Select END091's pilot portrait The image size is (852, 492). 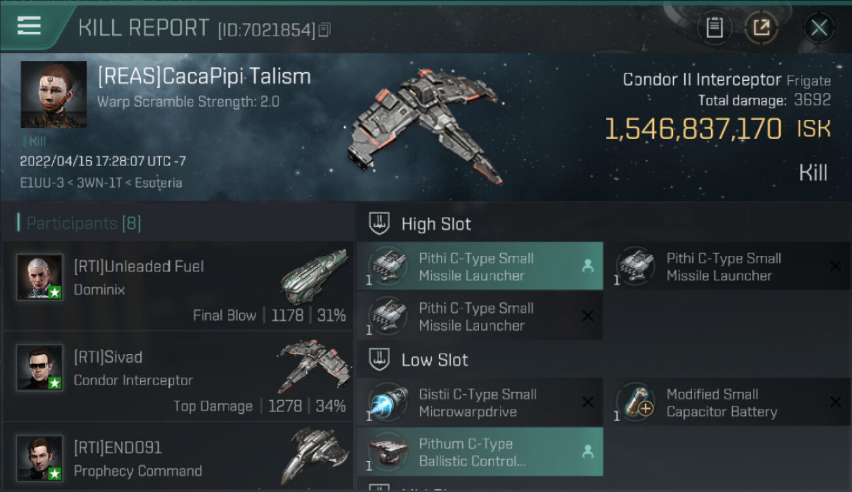[x=40, y=457]
